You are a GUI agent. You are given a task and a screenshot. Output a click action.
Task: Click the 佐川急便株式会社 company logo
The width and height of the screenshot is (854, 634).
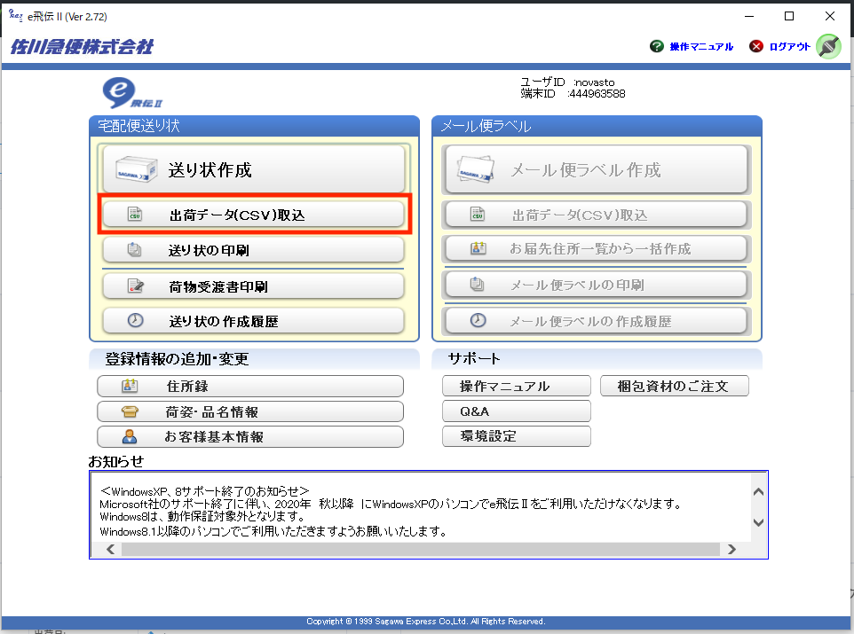click(x=82, y=47)
